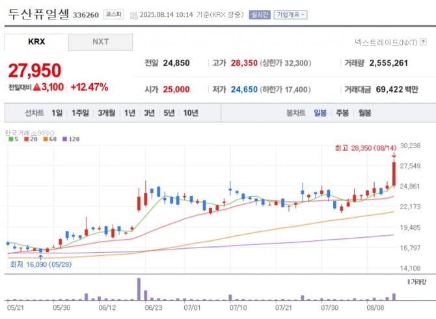Click the calendar icon beside the date

(x=133, y=15)
